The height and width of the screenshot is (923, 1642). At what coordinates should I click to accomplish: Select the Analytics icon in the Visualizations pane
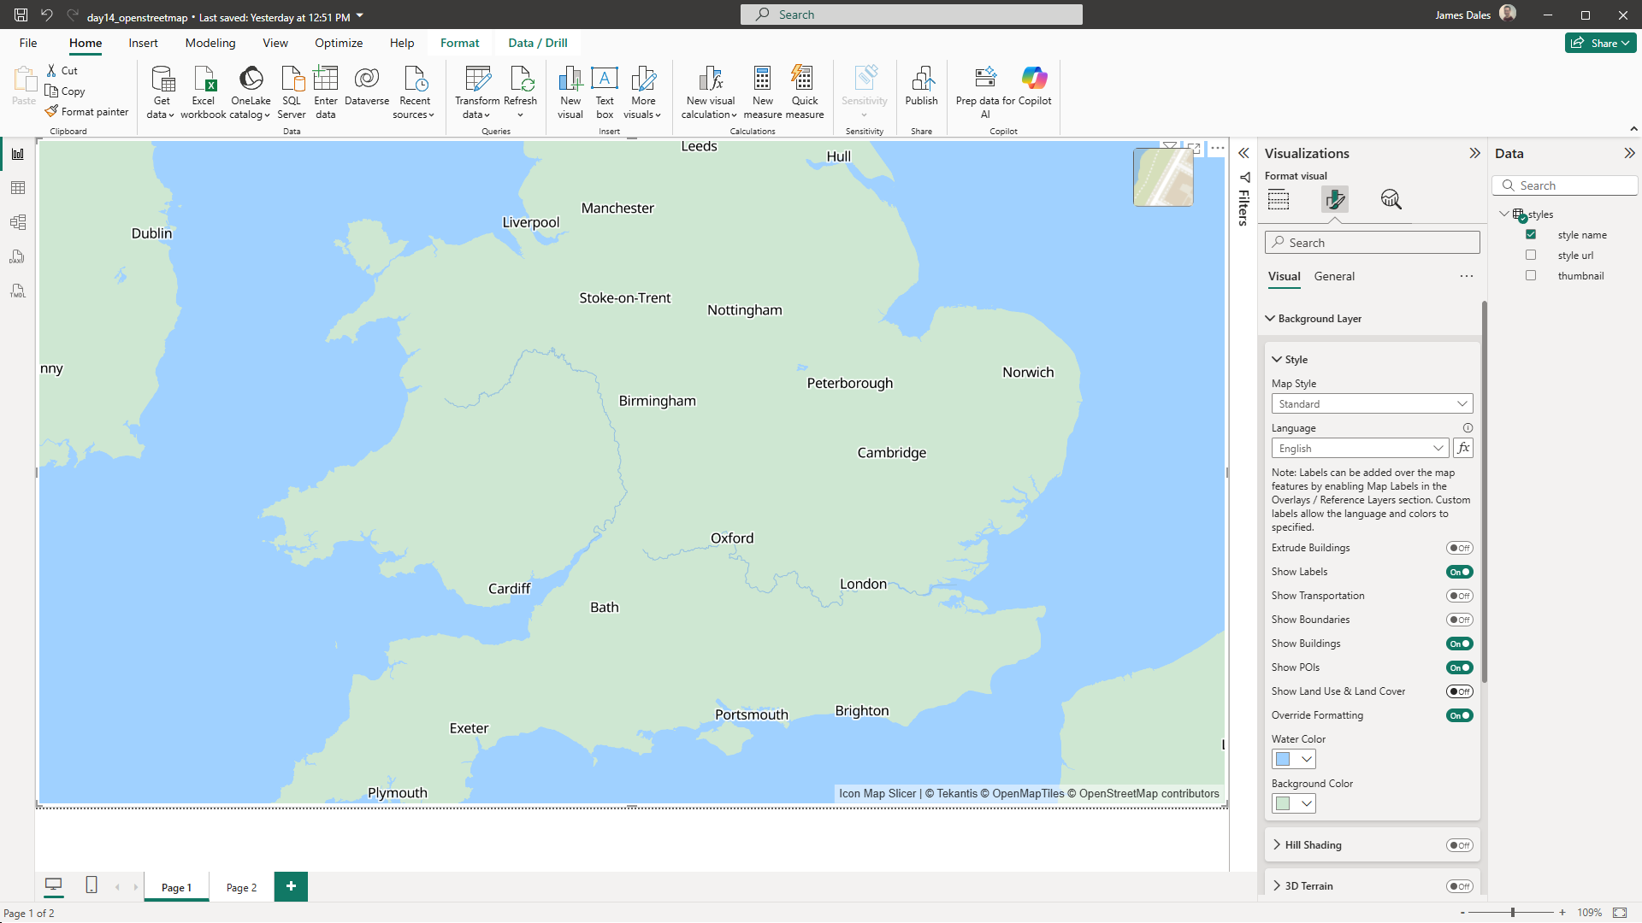pyautogui.click(x=1391, y=199)
